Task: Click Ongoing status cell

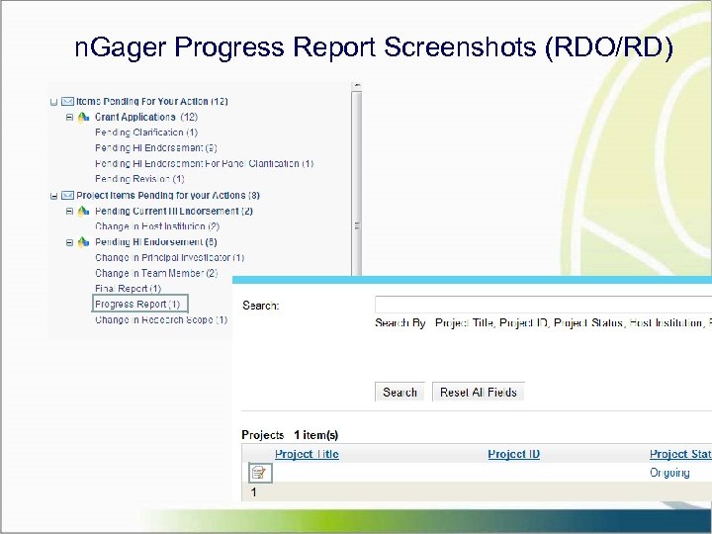Action: (x=669, y=473)
